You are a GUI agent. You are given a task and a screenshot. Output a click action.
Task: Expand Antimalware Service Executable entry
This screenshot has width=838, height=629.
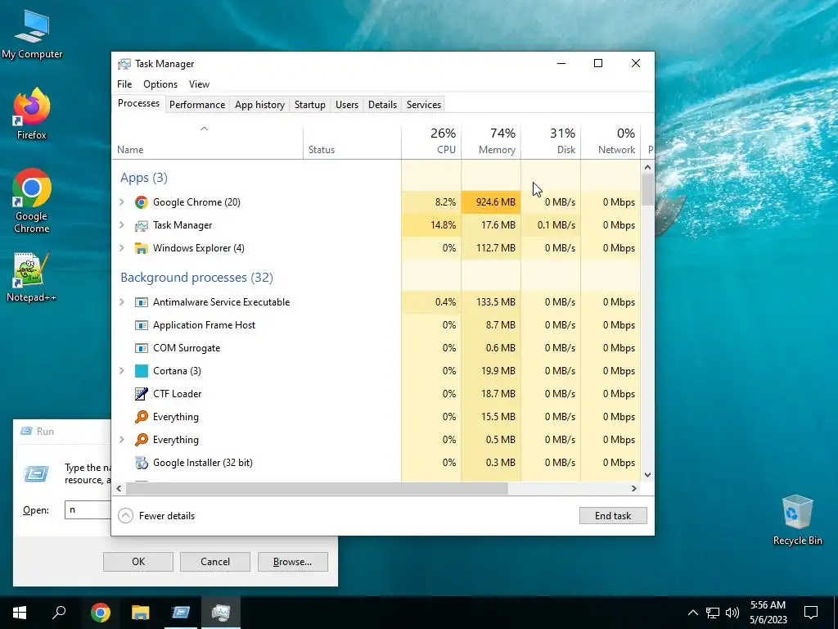point(122,302)
